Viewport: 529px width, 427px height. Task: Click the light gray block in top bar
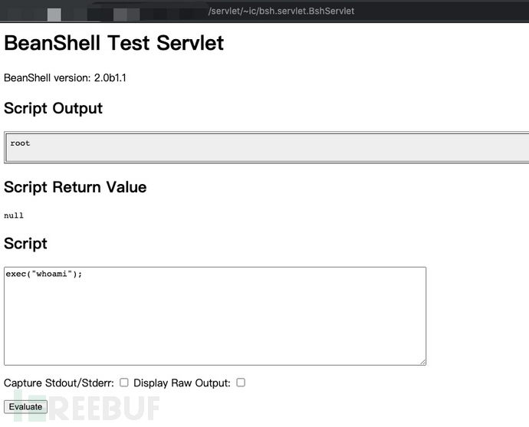[x=54, y=15]
